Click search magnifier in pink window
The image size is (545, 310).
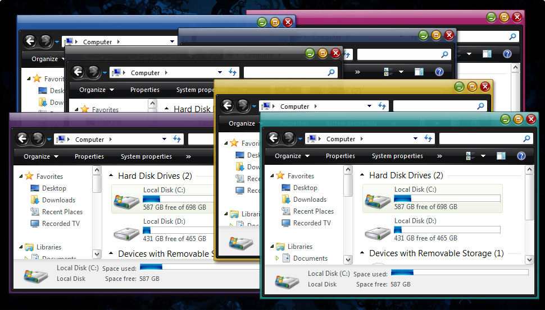(512, 36)
